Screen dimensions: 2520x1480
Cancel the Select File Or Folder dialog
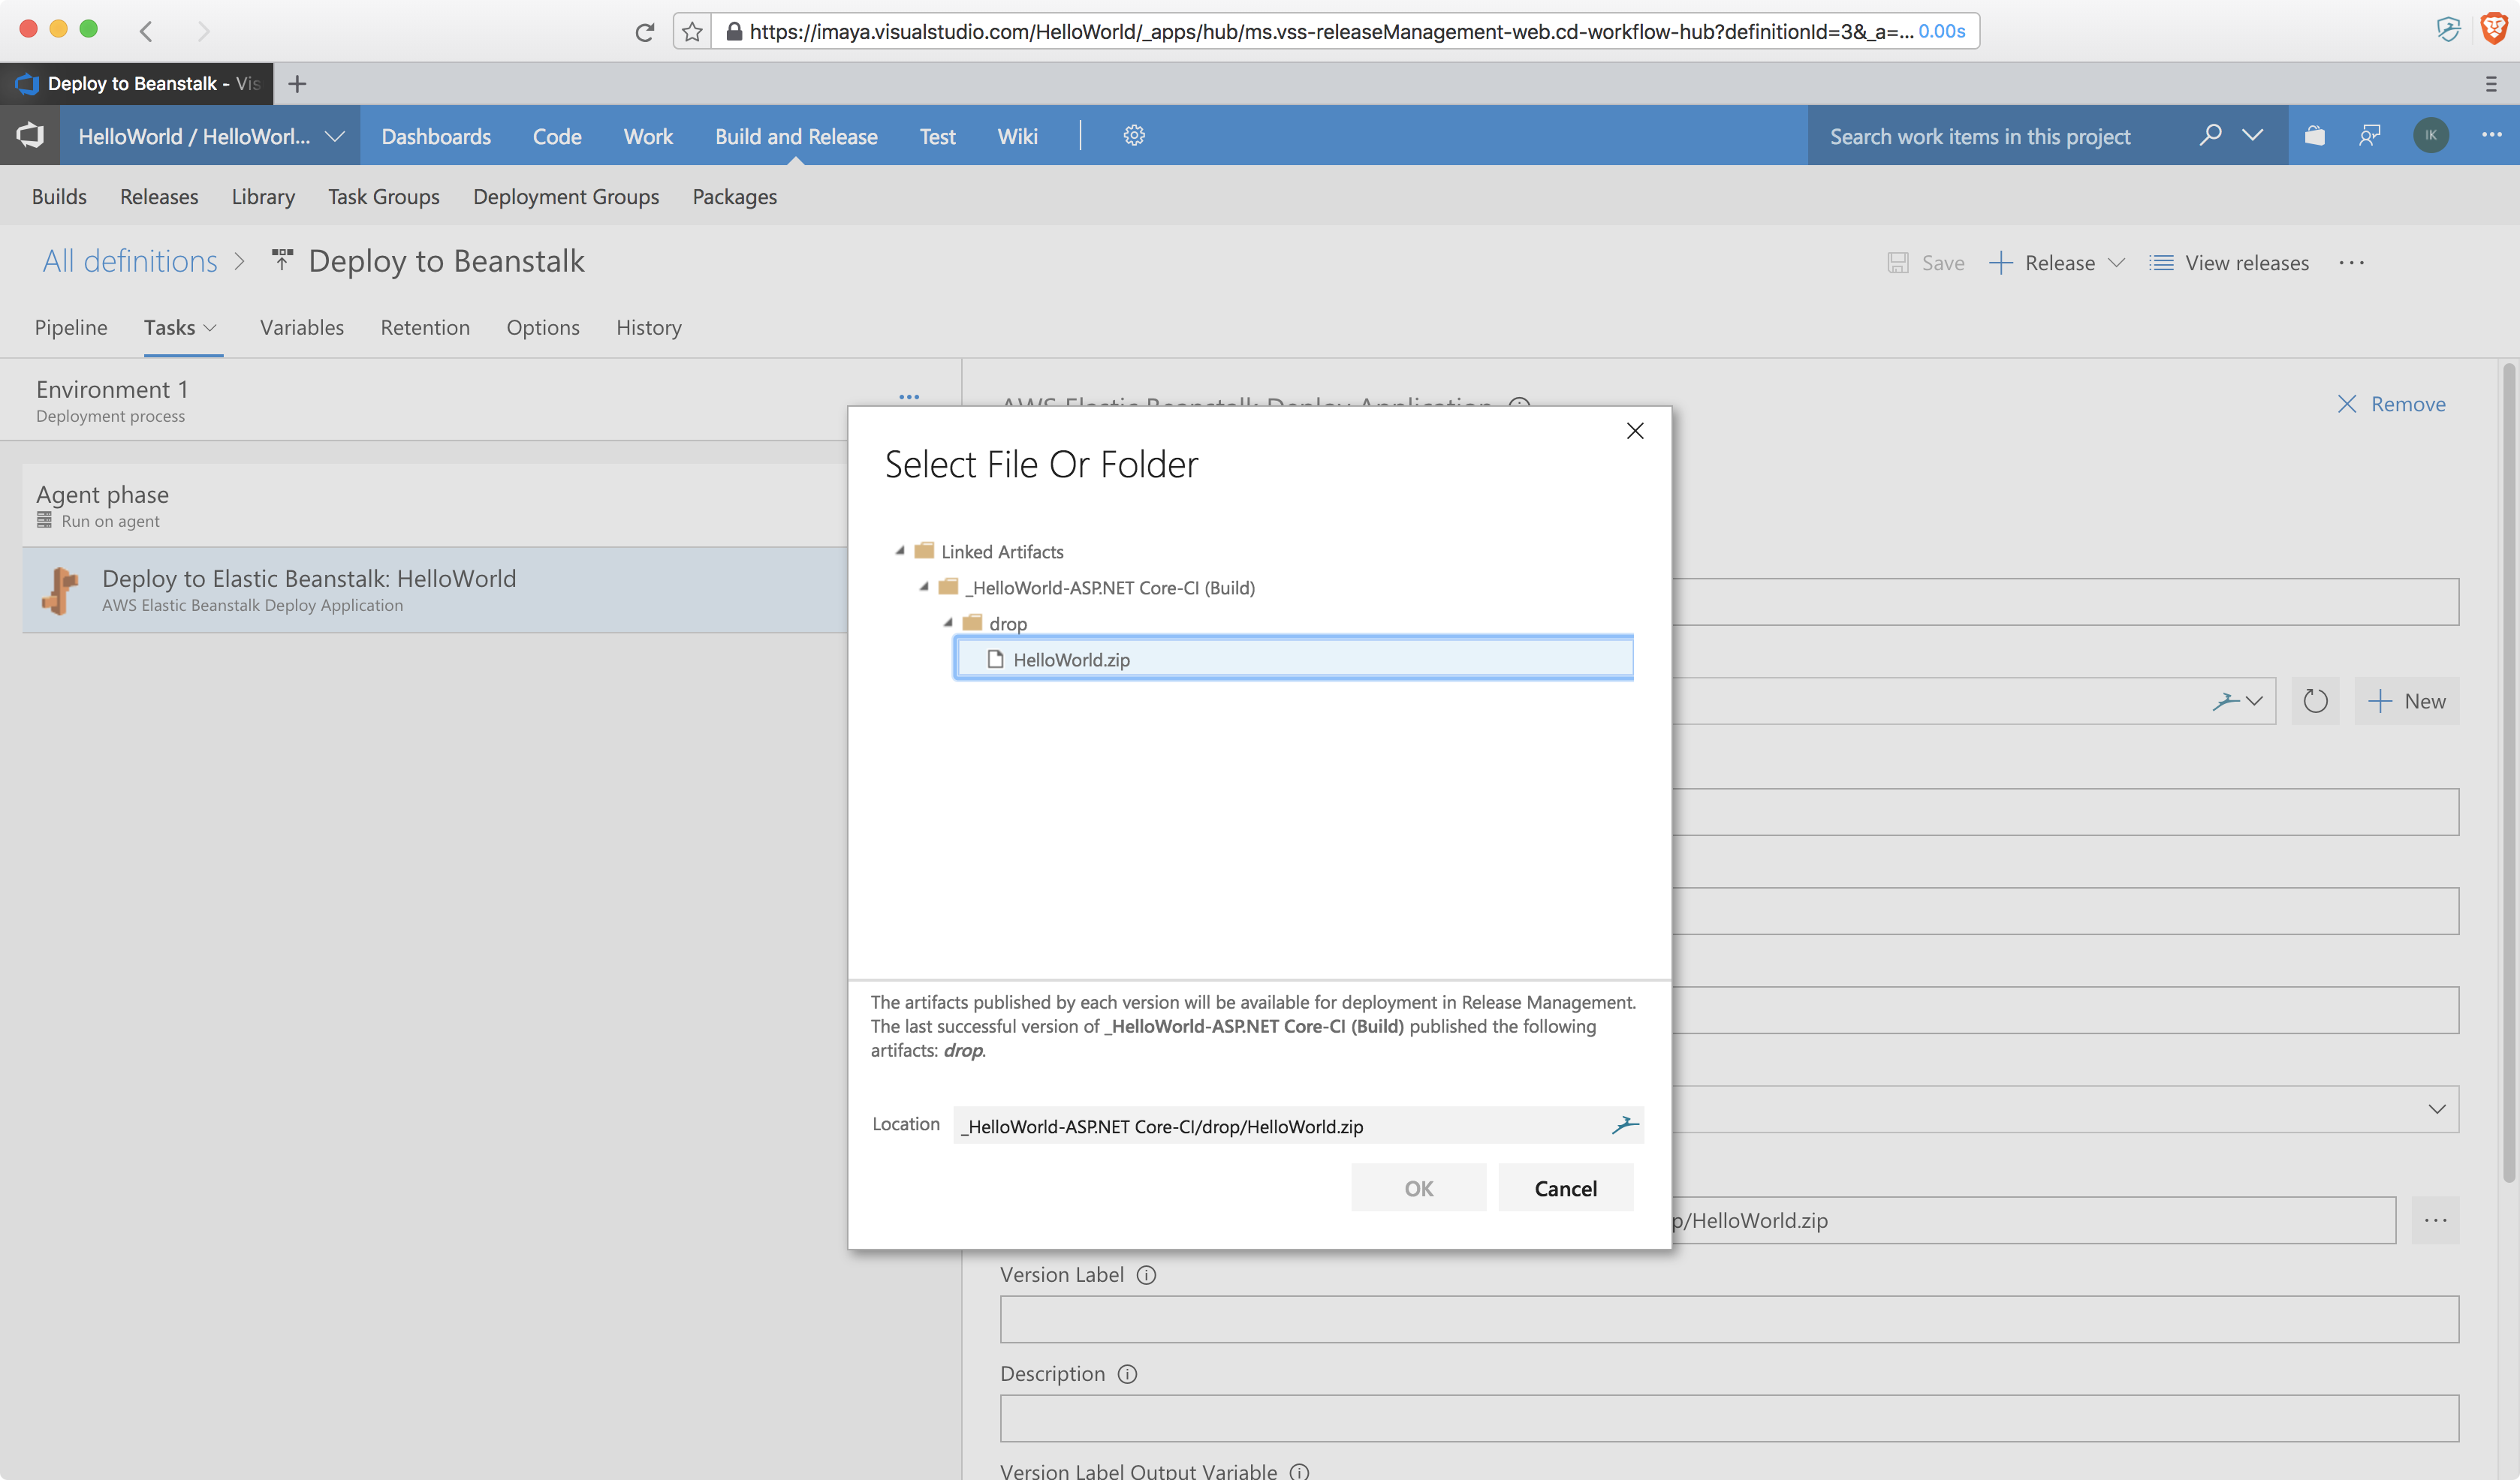click(1565, 1188)
